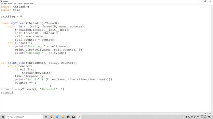
Task: Click the 'if exitFlag:' line
Action: click(x=25, y=69)
